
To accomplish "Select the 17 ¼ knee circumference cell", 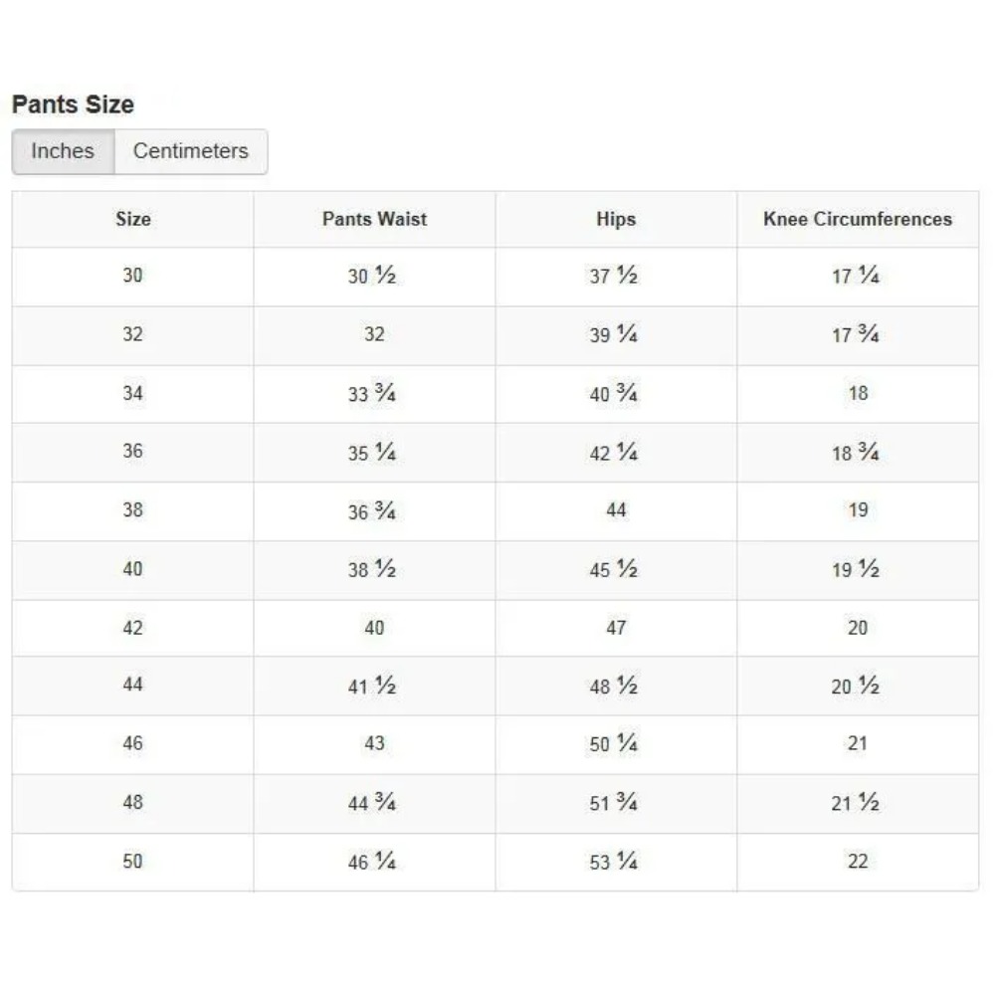I will pyautogui.click(x=856, y=276).
